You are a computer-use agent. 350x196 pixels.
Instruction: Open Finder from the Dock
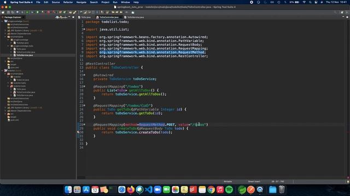coord(68,189)
